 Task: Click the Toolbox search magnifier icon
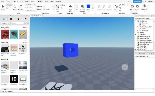[25, 23]
